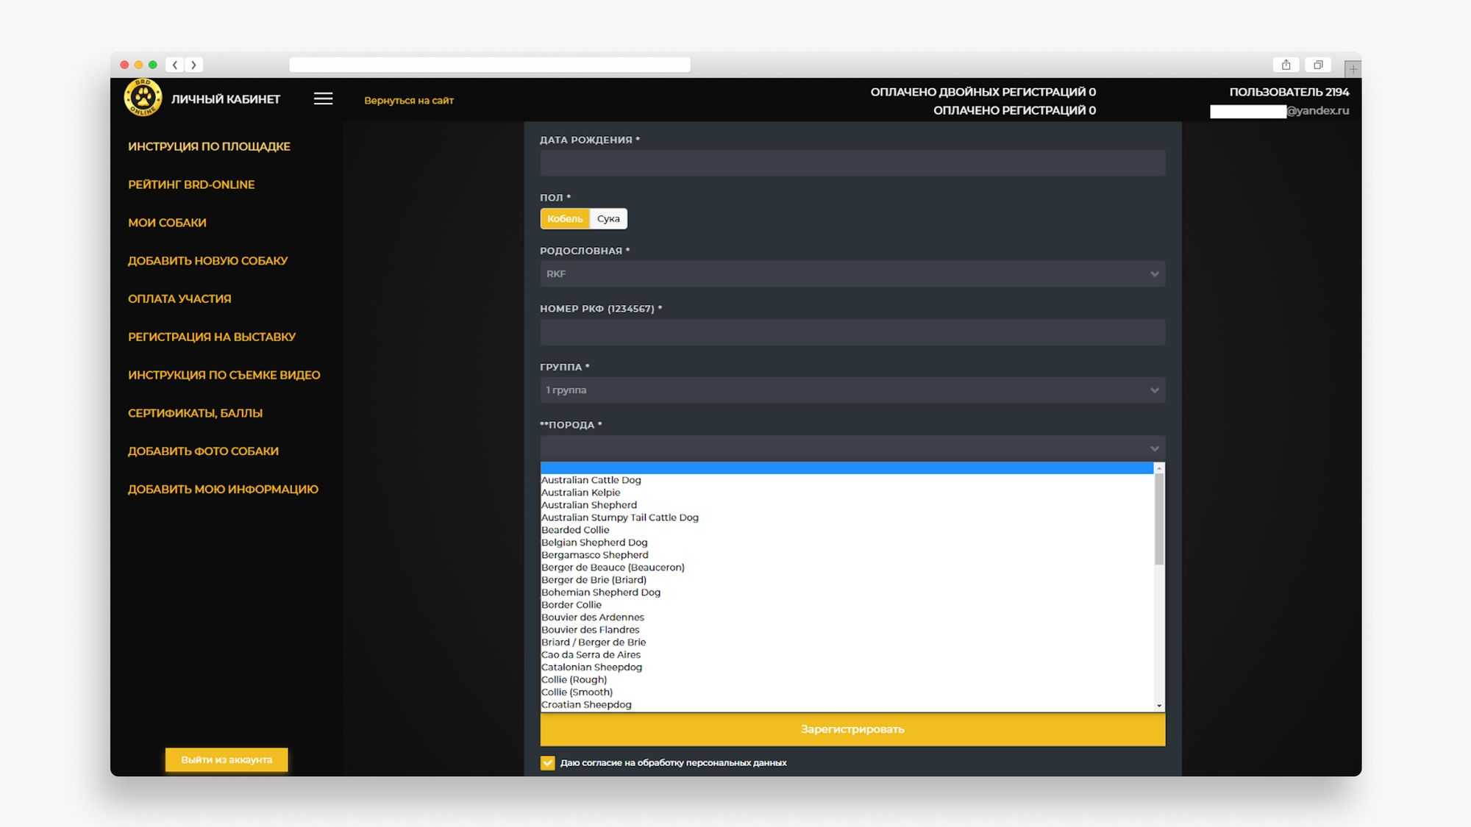Click the share icon in browser toolbar

(x=1286, y=65)
